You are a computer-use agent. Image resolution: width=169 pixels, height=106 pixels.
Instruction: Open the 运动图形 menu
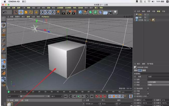68,8
